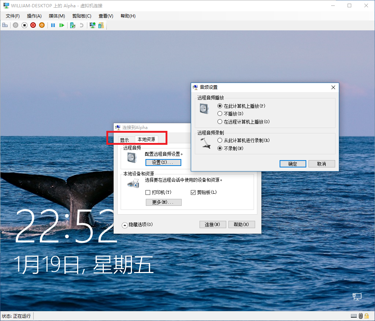Pause the virtual machine from the toolbar
Image resolution: width=375 pixels, height=321 pixels.
click(x=53, y=25)
